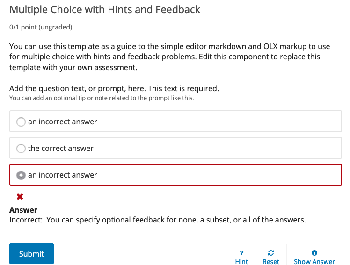Click the "Hint" text label
This screenshot has height=265, width=350.
pyautogui.click(x=241, y=262)
